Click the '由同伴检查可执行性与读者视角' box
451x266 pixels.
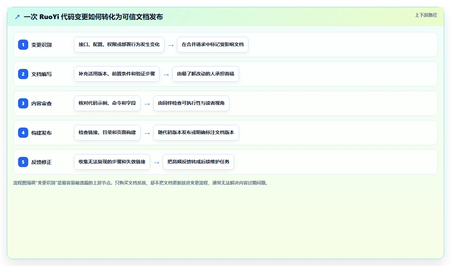click(x=191, y=103)
